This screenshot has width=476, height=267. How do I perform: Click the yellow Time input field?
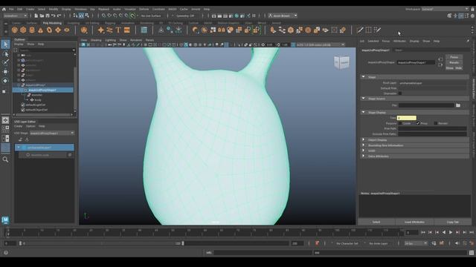pyautogui.click(x=407, y=118)
